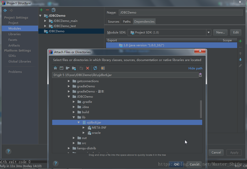Click the file path input field
The image size is (247, 169).
pyautogui.click(x=125, y=75)
